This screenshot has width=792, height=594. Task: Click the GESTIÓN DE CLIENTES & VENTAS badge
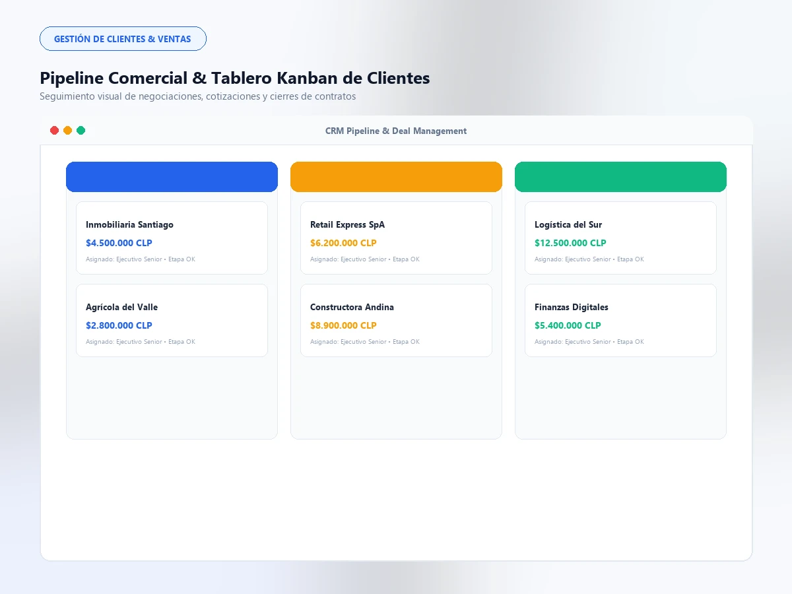(x=123, y=39)
